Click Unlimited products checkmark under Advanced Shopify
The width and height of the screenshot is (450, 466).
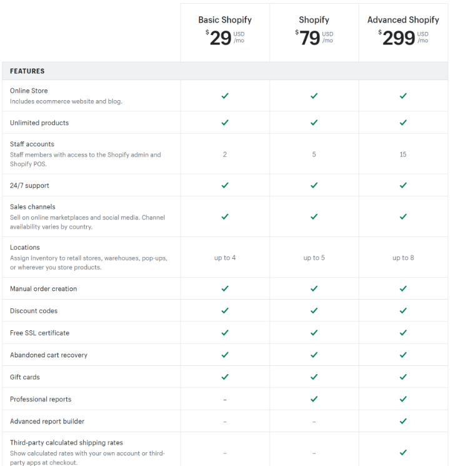click(403, 123)
